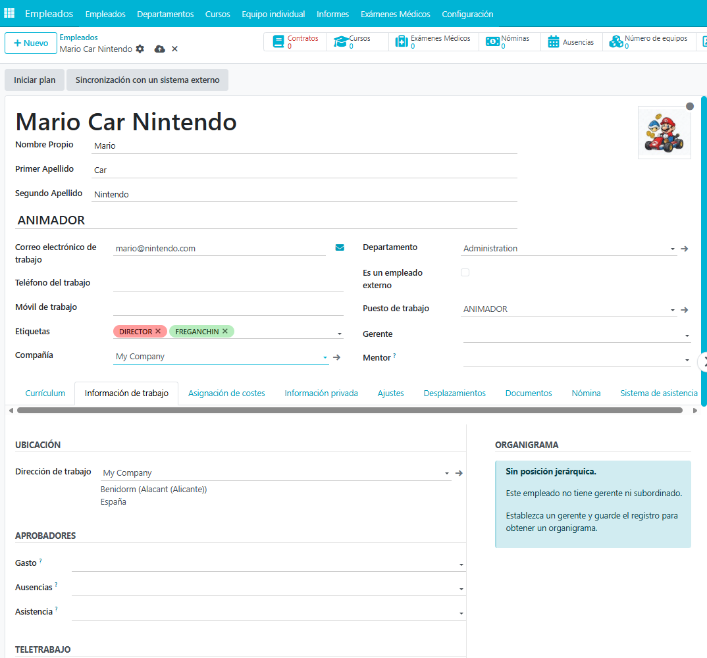Expand the Compañía dropdown

point(325,357)
